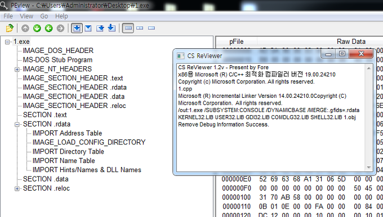Click the Raw Data column header
This screenshot has height=217, width=383.
(x=351, y=42)
